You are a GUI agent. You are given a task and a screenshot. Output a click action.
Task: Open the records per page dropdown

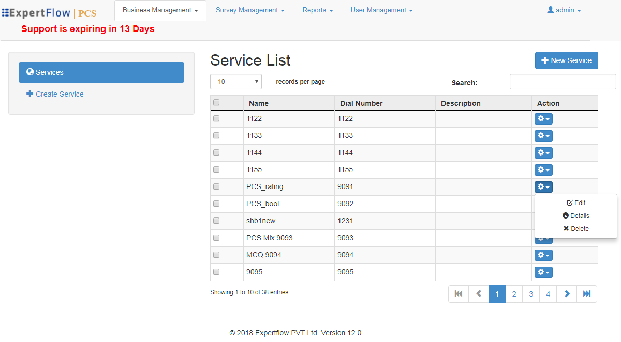235,81
